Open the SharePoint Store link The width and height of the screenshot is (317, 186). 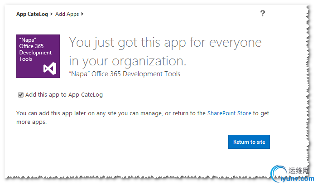tap(229, 113)
